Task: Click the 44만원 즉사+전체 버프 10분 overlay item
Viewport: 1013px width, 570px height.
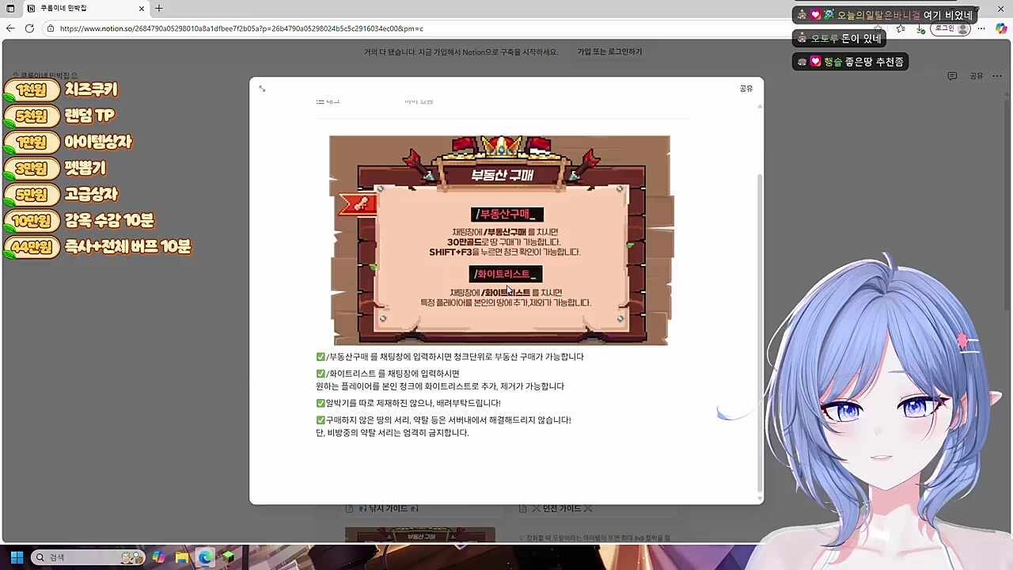Action: (x=97, y=247)
